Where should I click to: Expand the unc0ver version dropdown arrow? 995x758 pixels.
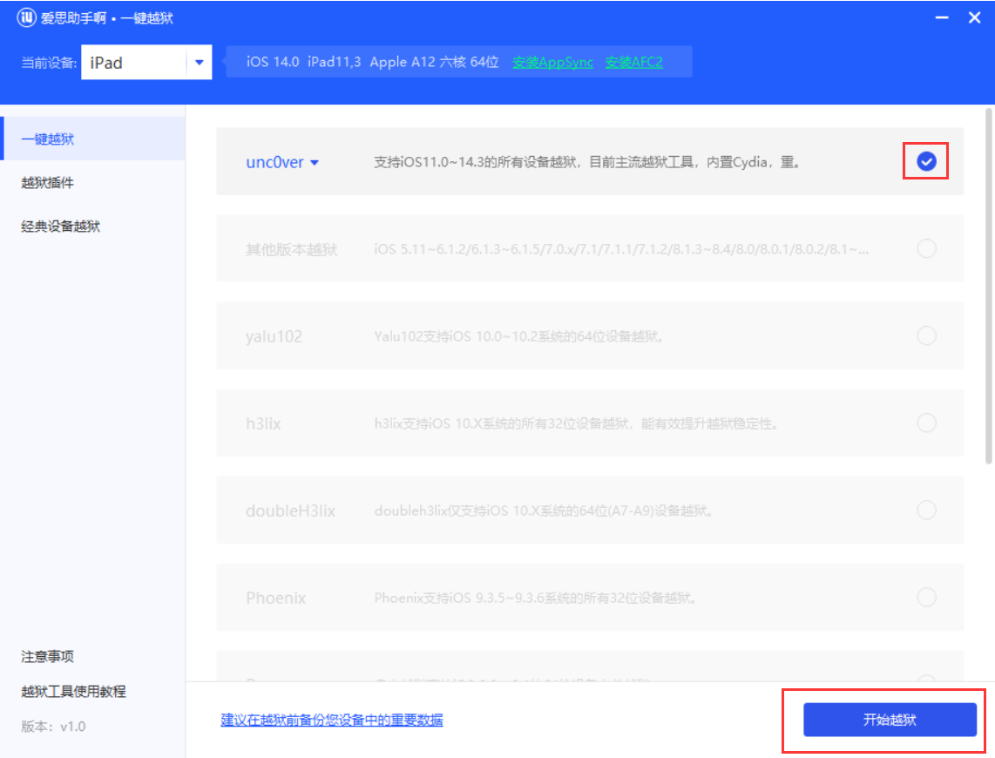click(313, 162)
